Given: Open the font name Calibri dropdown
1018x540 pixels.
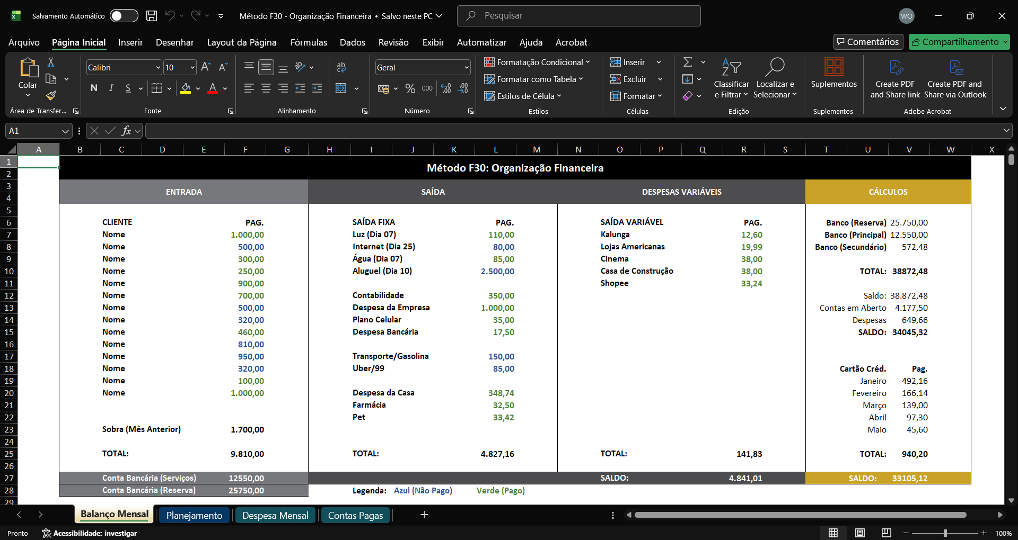Looking at the screenshot, I should 158,67.
